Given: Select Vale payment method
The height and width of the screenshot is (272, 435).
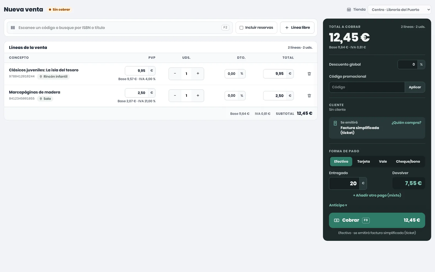Looking at the screenshot, I should (383, 162).
